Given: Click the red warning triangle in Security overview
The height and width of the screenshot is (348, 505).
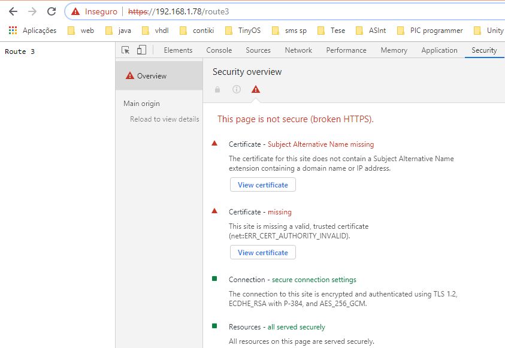Looking at the screenshot, I should [x=256, y=89].
